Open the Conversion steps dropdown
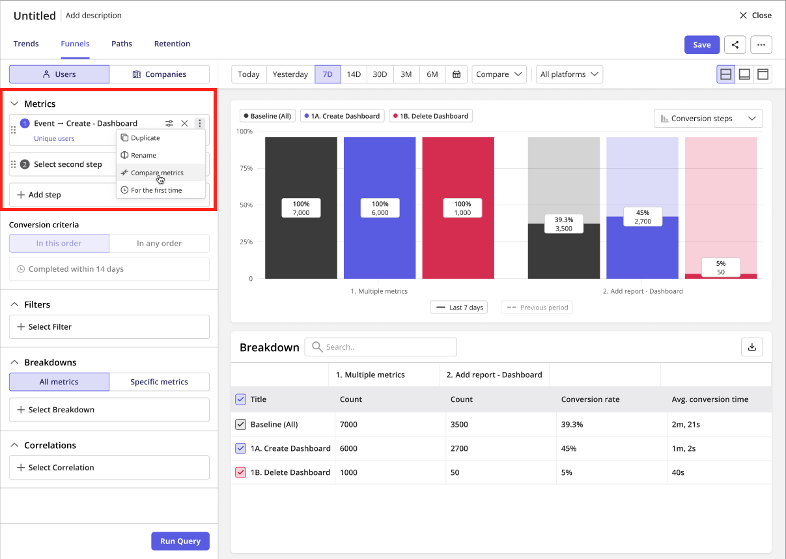This screenshot has height=559, width=786. (x=708, y=119)
